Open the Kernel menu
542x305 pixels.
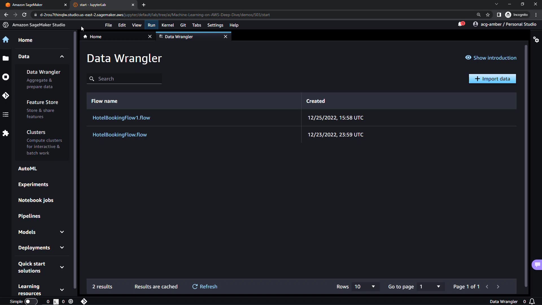tap(167, 25)
